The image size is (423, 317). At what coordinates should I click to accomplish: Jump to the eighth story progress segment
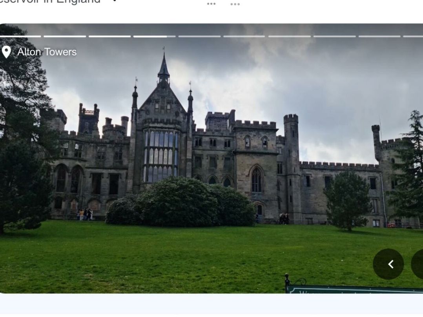pyautogui.click(x=334, y=36)
